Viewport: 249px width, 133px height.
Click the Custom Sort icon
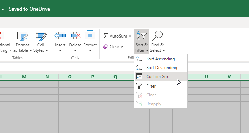tap(139, 77)
